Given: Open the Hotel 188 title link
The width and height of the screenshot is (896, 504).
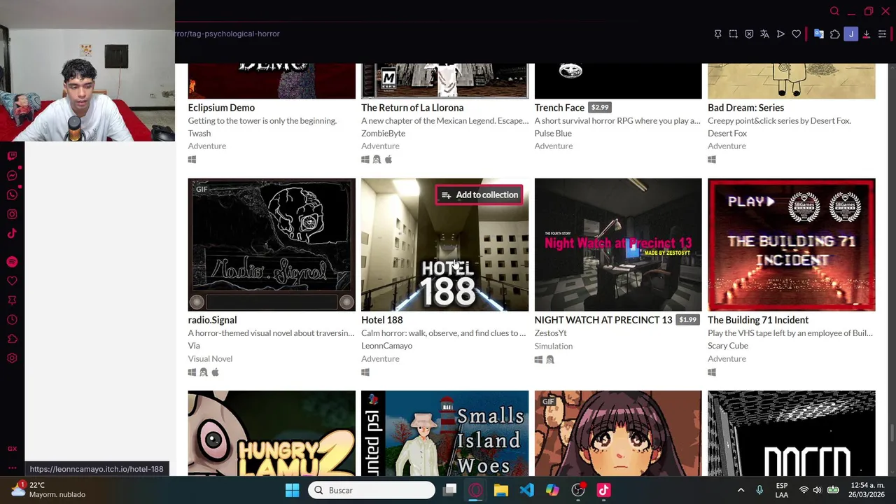Looking at the screenshot, I should (x=382, y=320).
